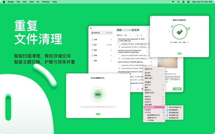The width and height of the screenshot is (215, 134).
Task: Open the Apple menu logo
Action: 4,2
